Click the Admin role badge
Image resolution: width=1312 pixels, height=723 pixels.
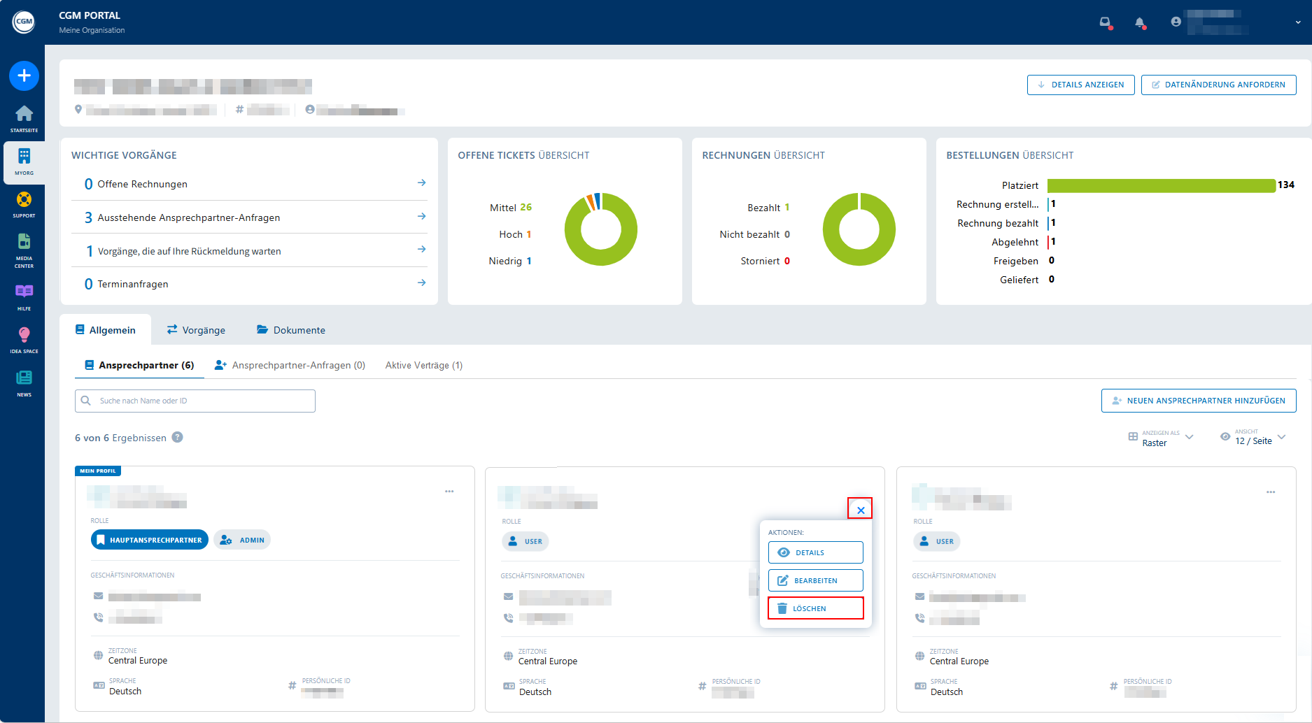[242, 540]
